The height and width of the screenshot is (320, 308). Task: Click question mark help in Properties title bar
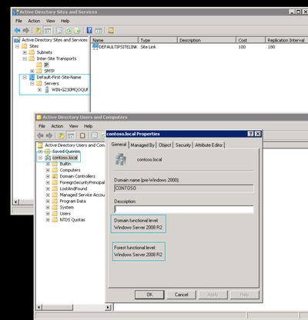click(x=251, y=134)
